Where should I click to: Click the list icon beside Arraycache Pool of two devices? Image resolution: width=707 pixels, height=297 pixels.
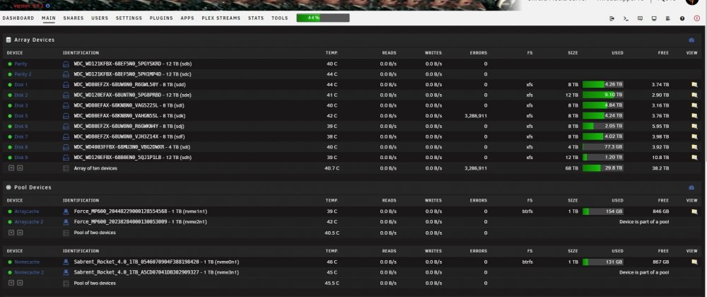[x=66, y=233]
